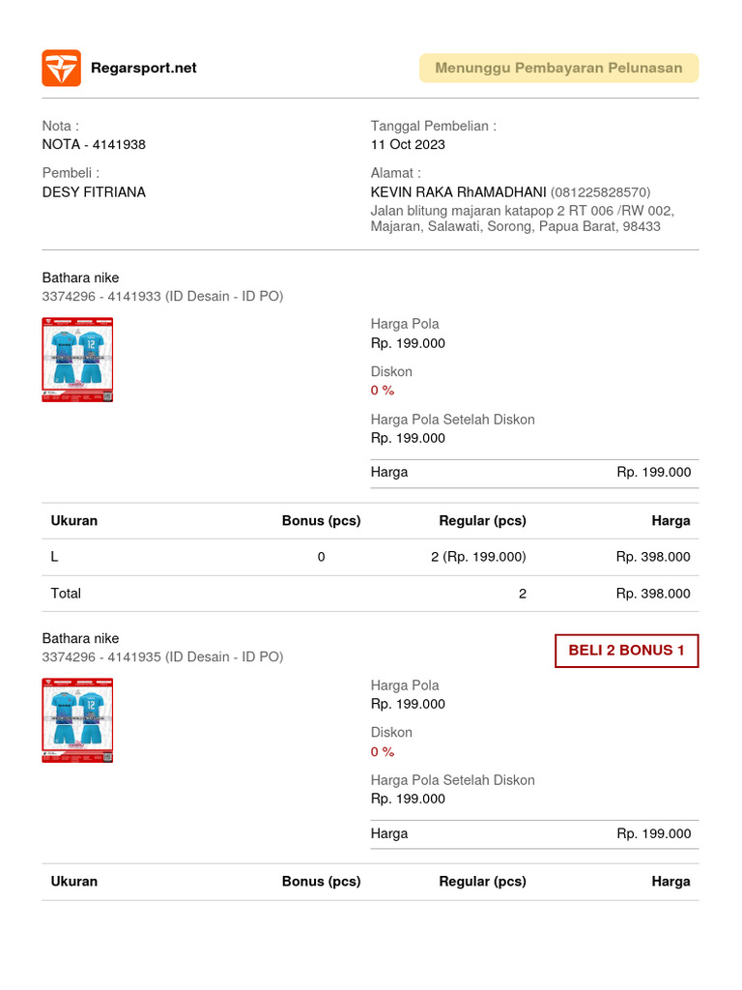Click the second Bathara nike product title
The height and width of the screenshot is (990, 742).
(x=81, y=638)
